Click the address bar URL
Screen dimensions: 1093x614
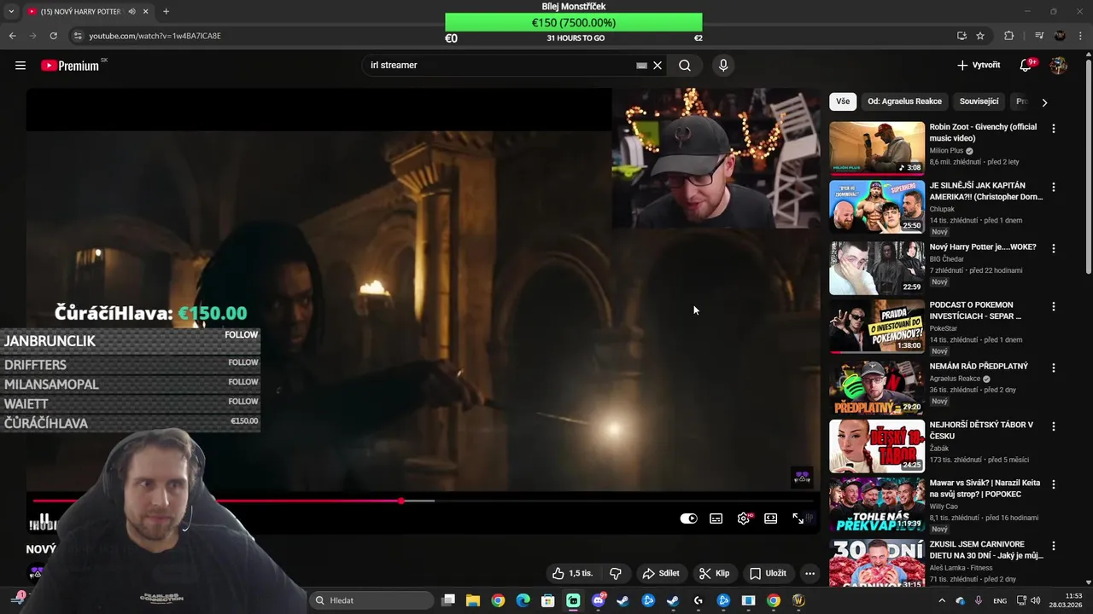[x=155, y=36]
